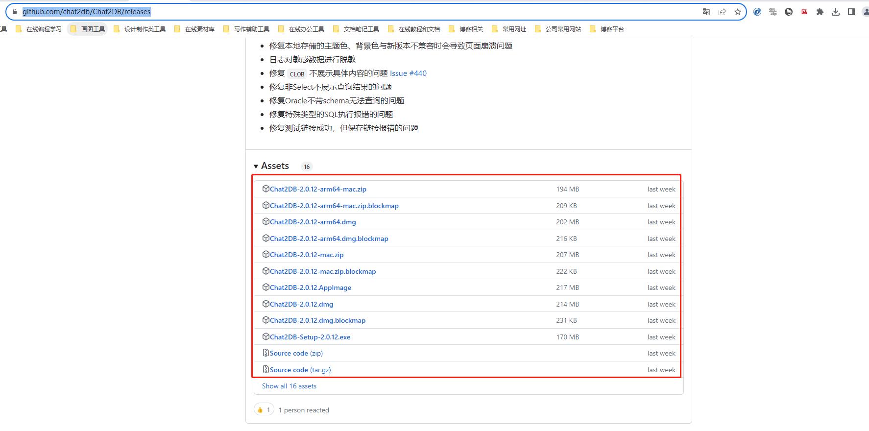Screen dimensions: 869x431
Task: Click the package icon beside Chat2DB-2.0.12-mac.zip
Action: point(266,254)
